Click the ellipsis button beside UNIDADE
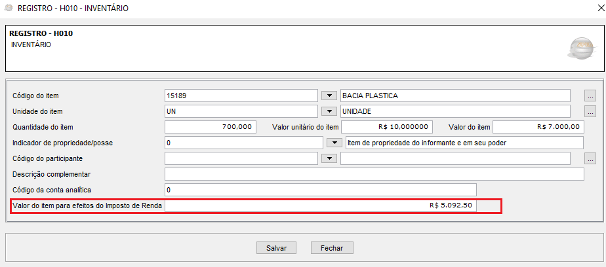Image resolution: width=606 pixels, height=267 pixels. pyautogui.click(x=590, y=111)
